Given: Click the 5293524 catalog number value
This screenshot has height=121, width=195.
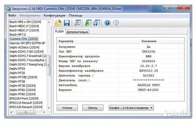Looking at the screenshot, I should click(148, 61).
